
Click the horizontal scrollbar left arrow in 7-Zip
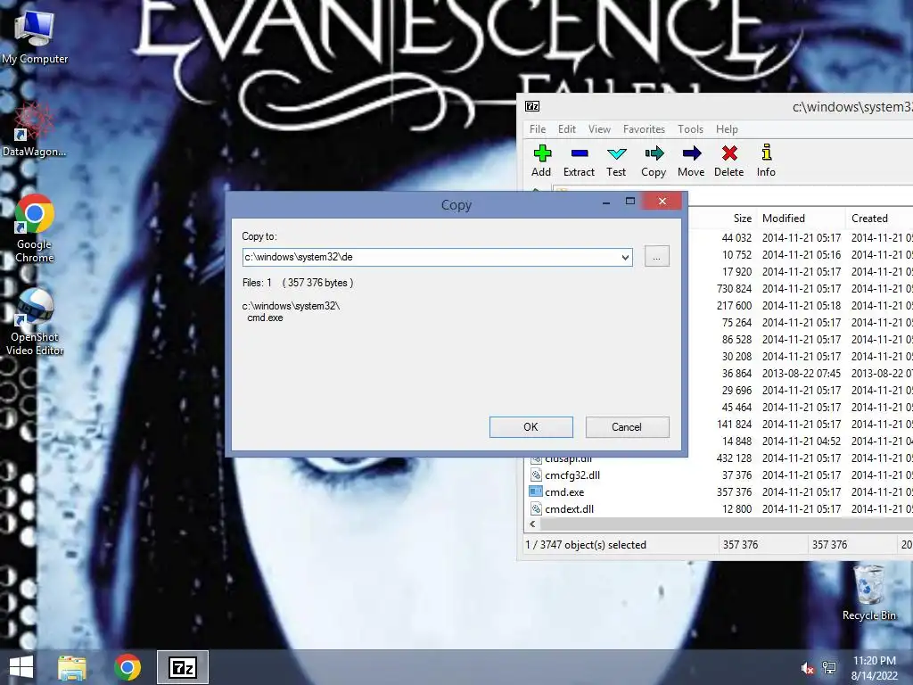(x=532, y=524)
